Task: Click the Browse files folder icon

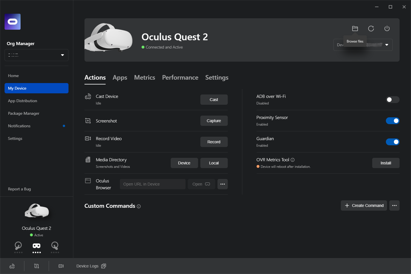Action: coord(355,29)
